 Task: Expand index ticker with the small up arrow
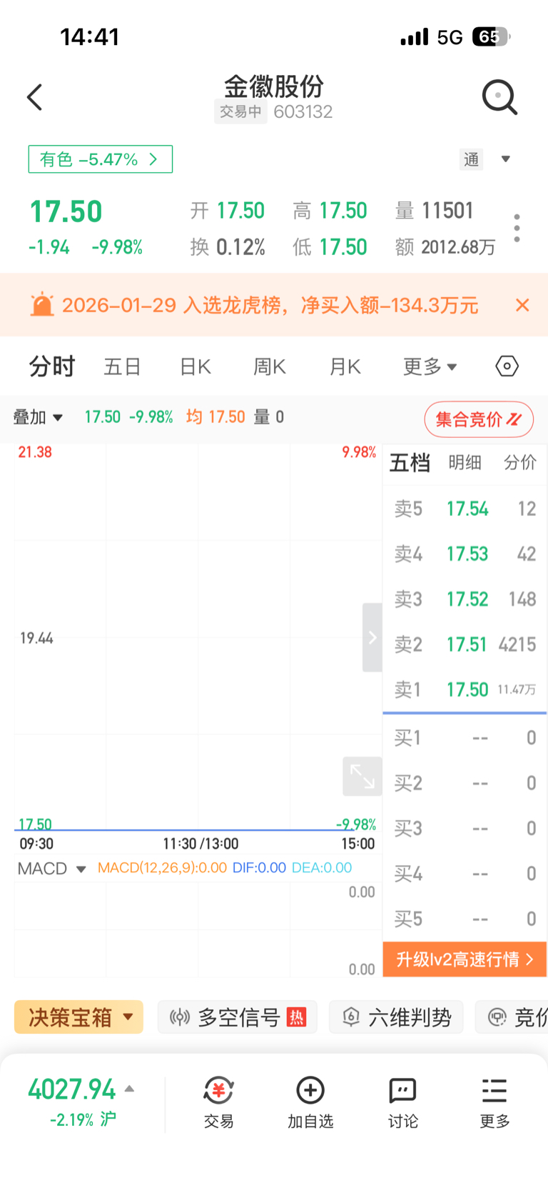point(130,1089)
